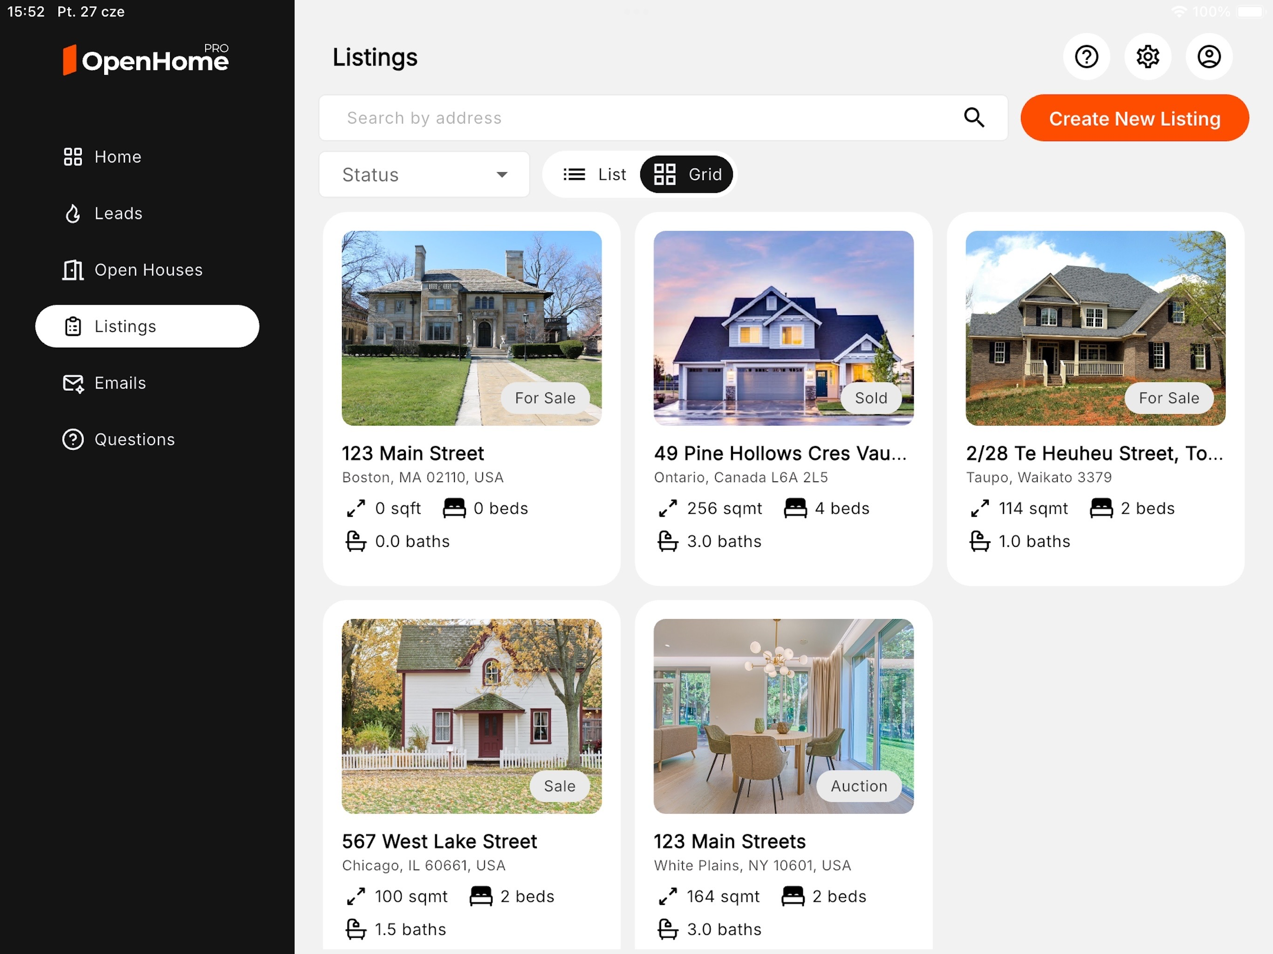
Task: Open the help question mark icon
Action: [x=1086, y=56]
